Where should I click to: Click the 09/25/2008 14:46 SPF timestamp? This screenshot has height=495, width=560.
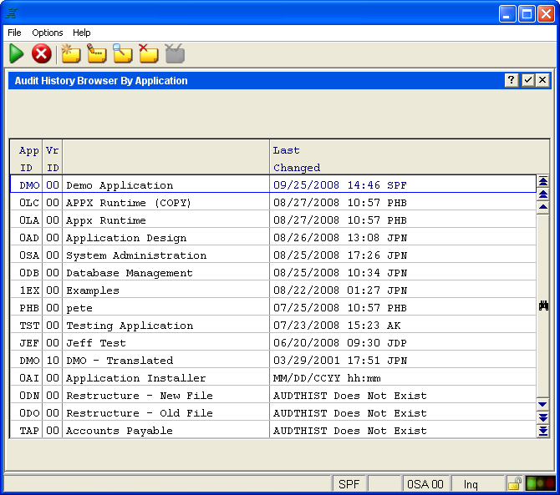click(339, 184)
